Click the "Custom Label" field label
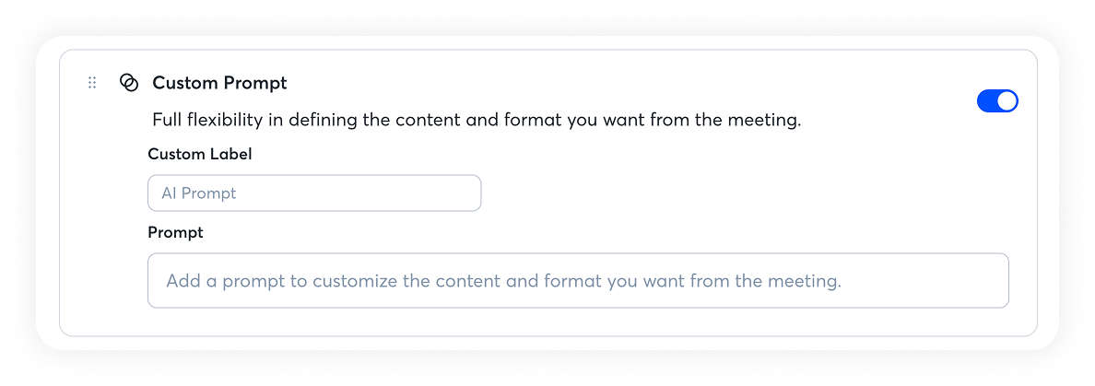 [200, 155]
